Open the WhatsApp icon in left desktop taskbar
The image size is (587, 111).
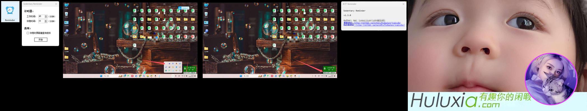click(x=125, y=76)
